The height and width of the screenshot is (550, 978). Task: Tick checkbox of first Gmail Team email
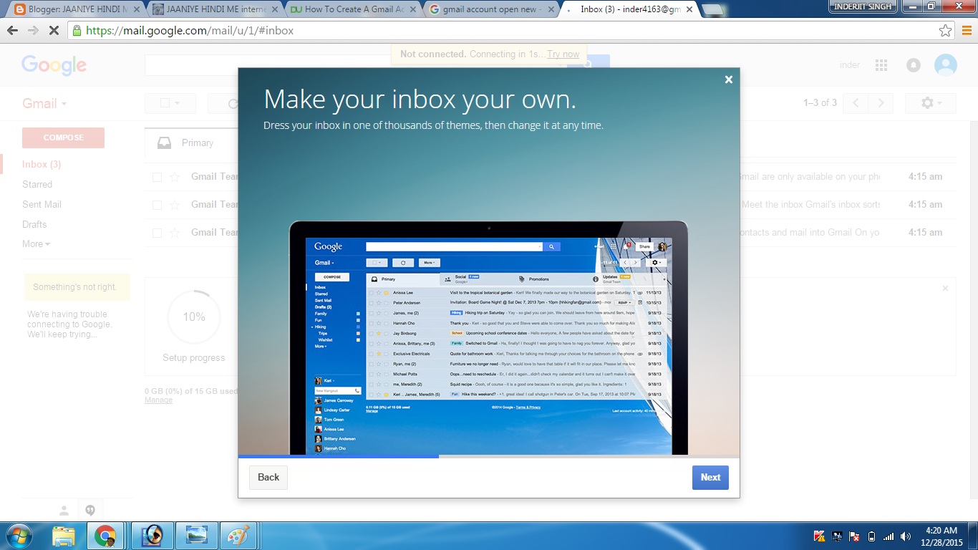(x=157, y=177)
